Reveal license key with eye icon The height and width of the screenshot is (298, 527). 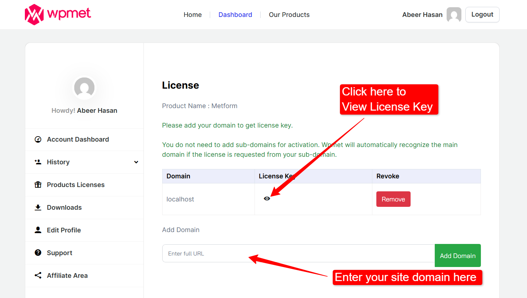click(267, 199)
